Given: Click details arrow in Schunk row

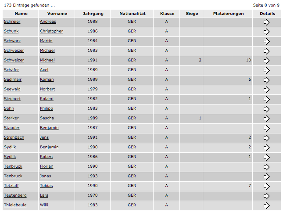Looking at the screenshot, I should (x=266, y=32).
